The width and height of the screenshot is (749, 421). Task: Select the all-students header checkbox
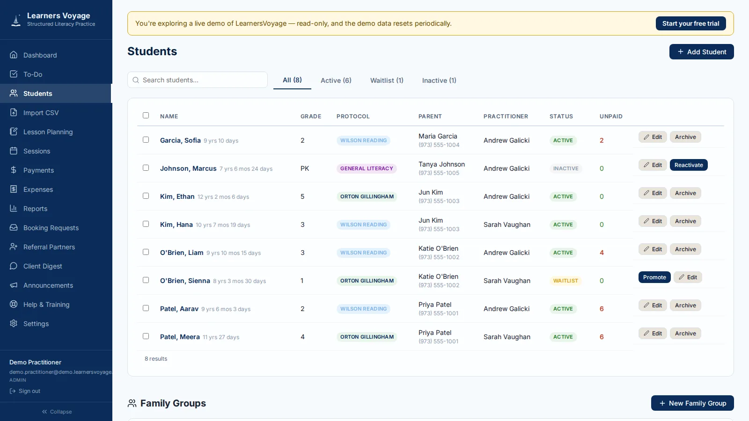[146, 115]
